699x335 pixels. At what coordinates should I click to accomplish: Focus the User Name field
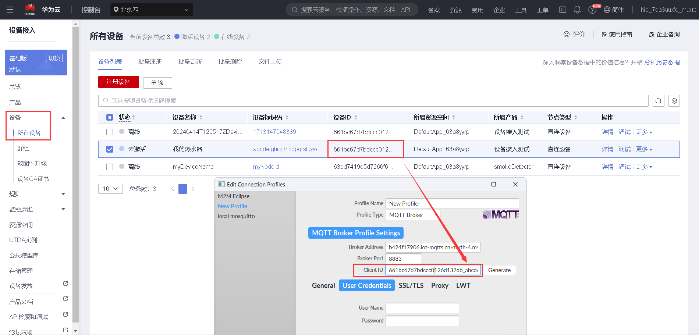point(422,308)
